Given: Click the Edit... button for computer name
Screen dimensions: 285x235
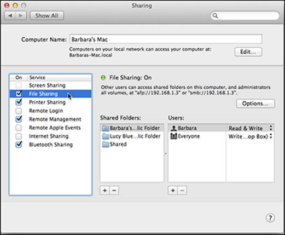Looking at the screenshot, I should click(248, 52).
